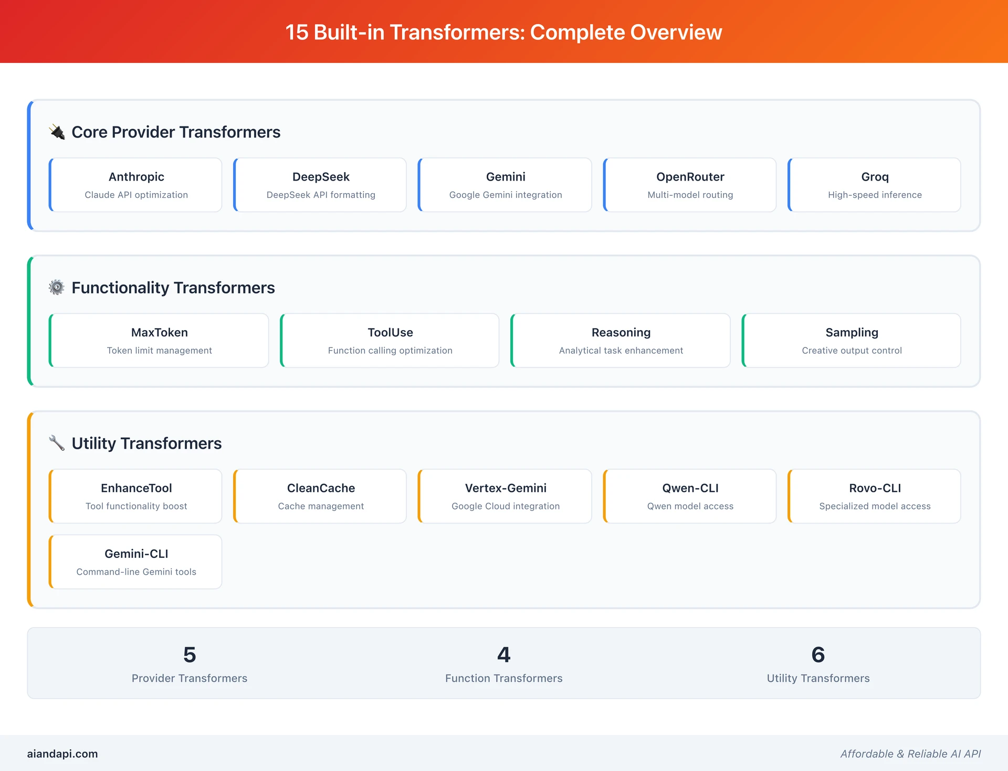Click the Qwen model access description

(690, 506)
